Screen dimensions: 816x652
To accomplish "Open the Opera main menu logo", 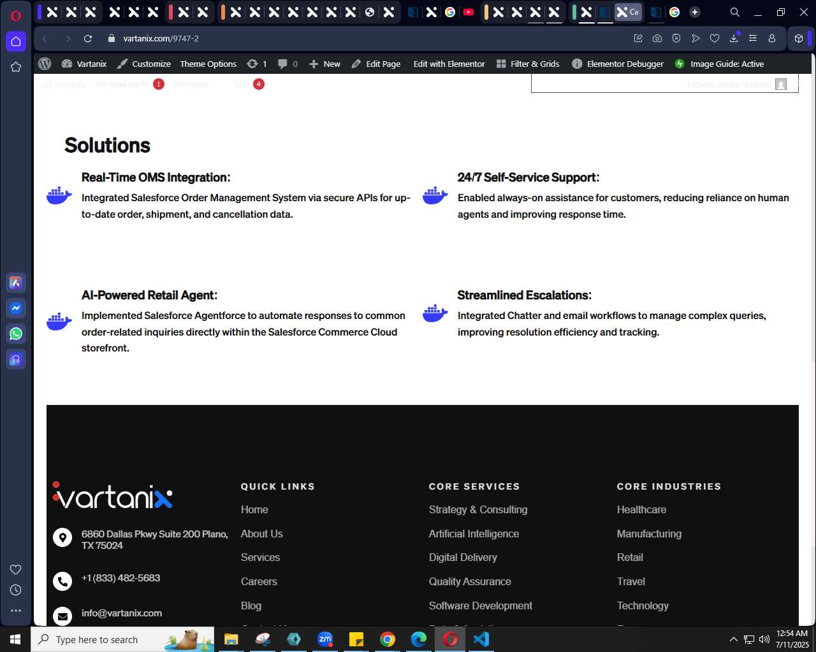I will click(x=16, y=15).
